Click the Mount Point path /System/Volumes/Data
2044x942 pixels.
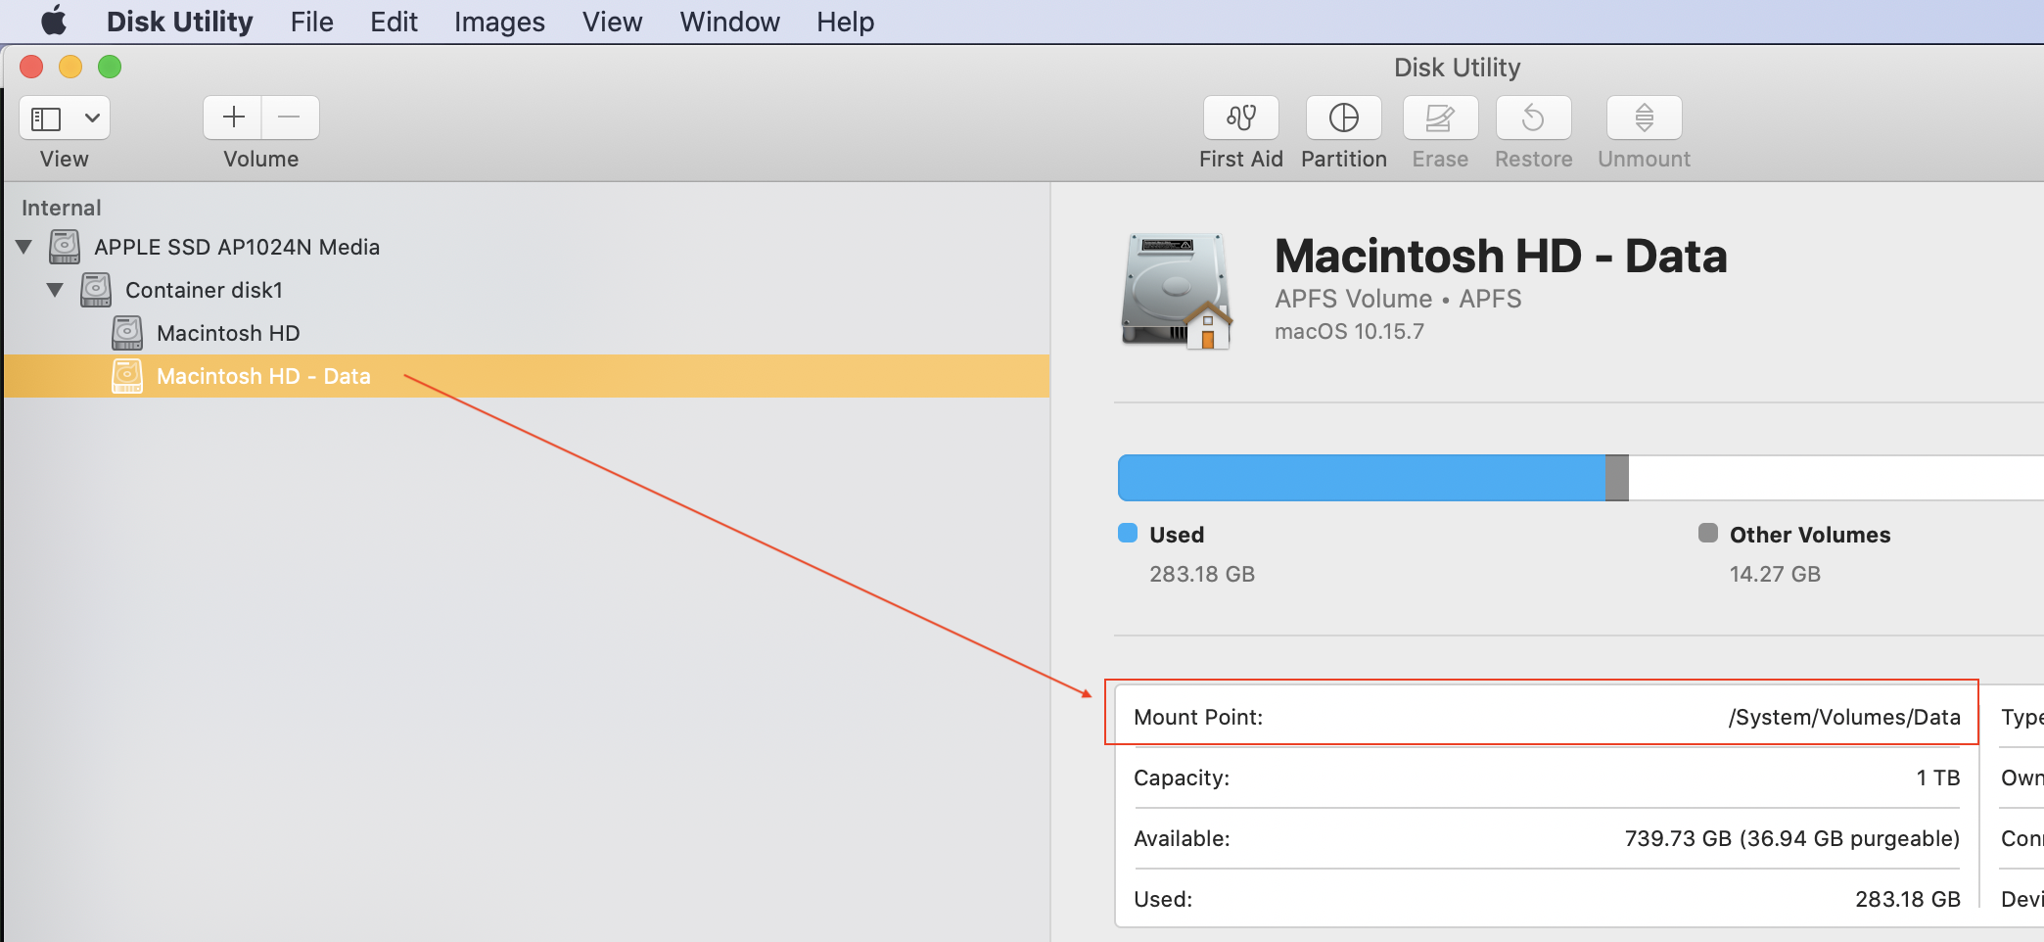[x=1844, y=717]
